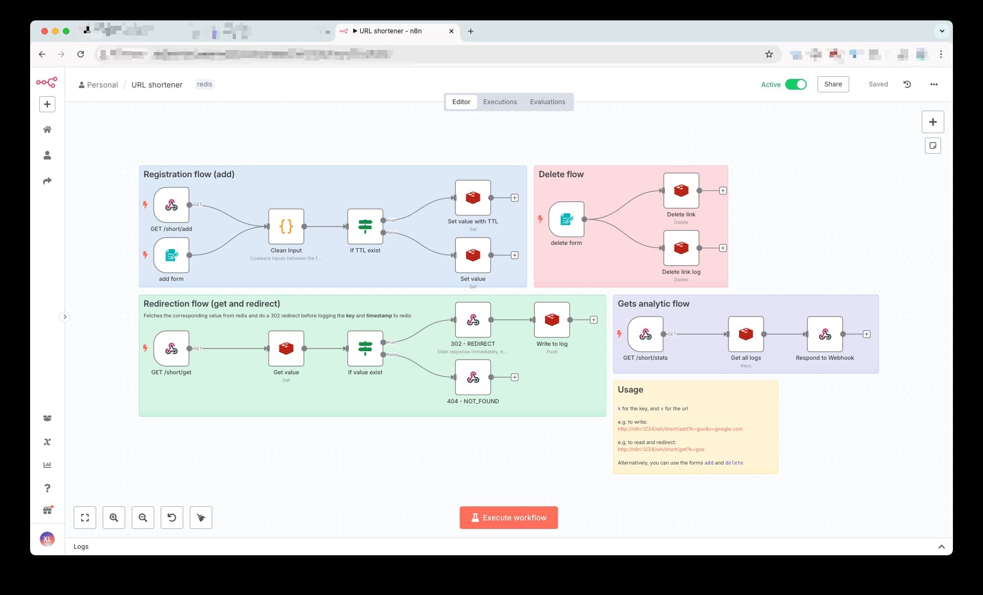Image resolution: width=983 pixels, height=595 pixels.
Task: Zoom in on the workflow canvas
Action: [x=114, y=518]
